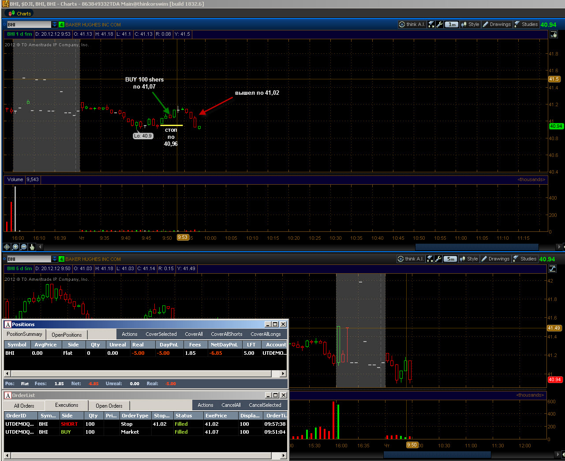
Task: Open think A.I. in upper chart toolbar
Action: click(x=412, y=25)
